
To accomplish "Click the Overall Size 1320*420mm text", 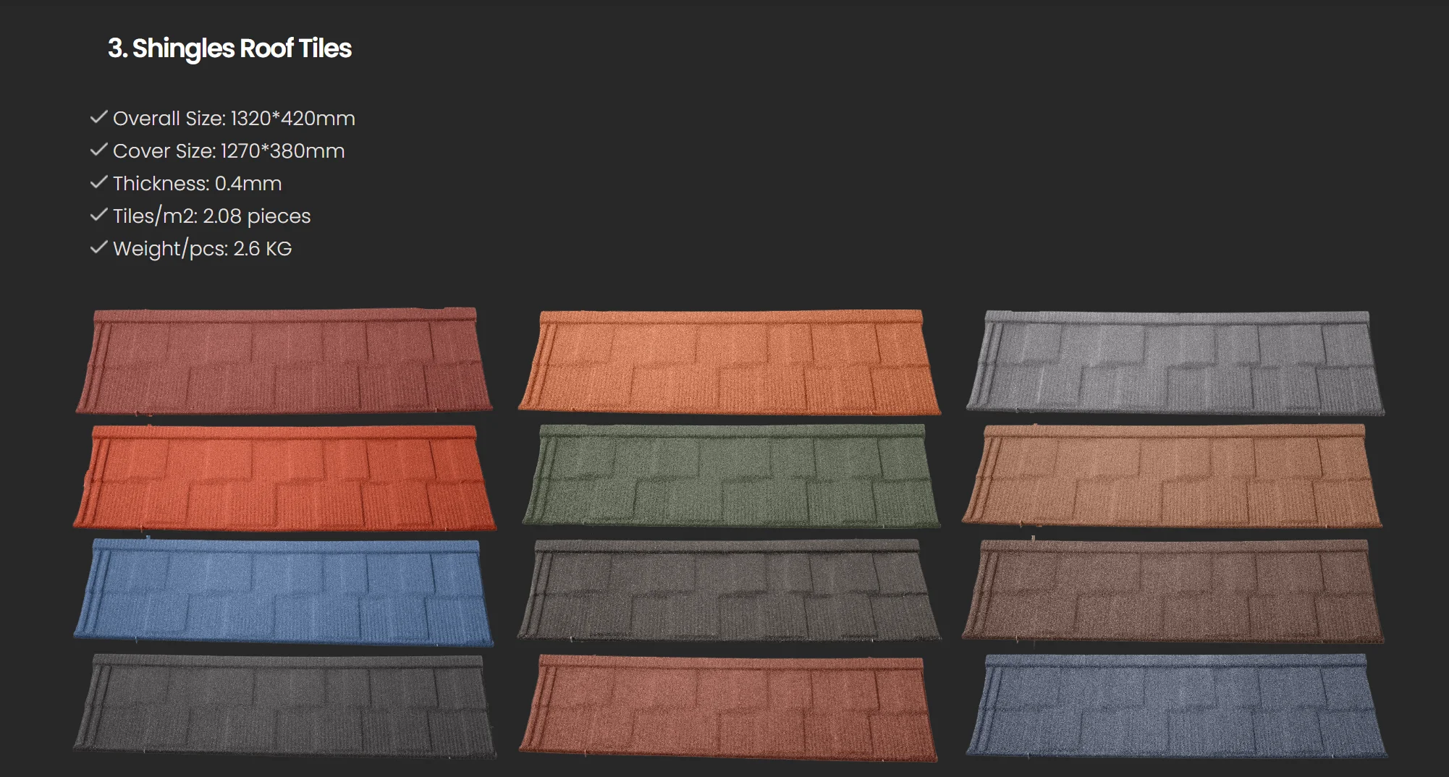I will [234, 118].
